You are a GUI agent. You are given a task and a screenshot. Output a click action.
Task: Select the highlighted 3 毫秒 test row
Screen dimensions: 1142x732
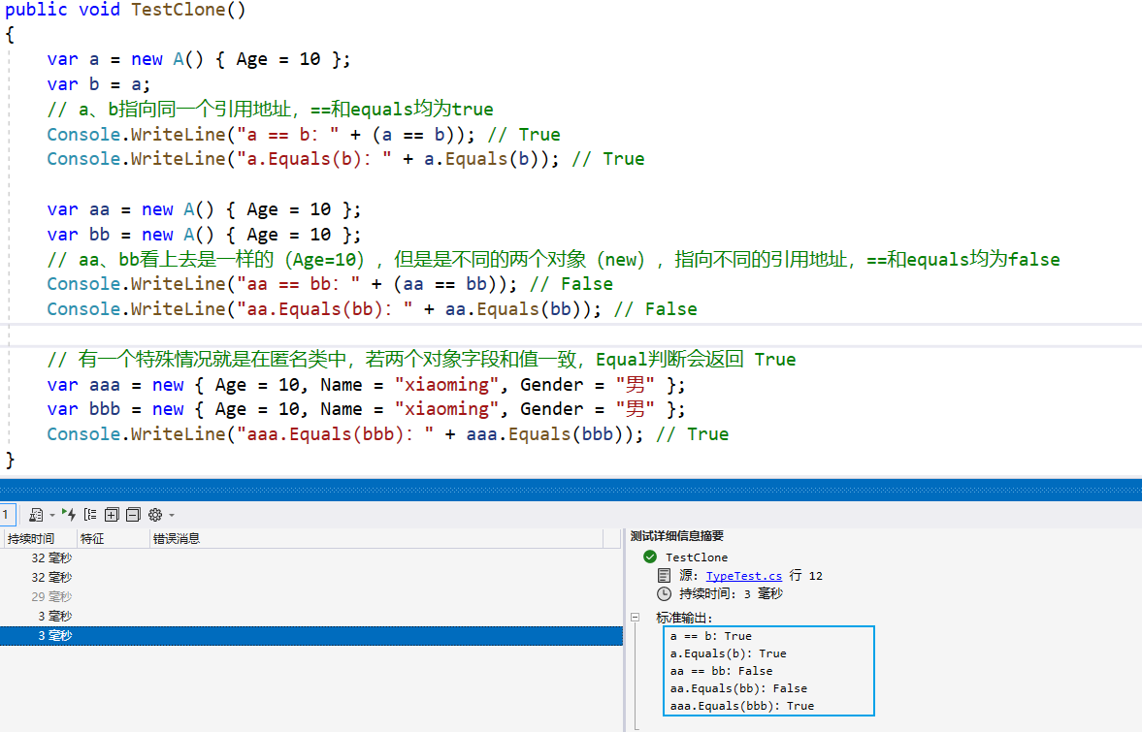point(310,635)
